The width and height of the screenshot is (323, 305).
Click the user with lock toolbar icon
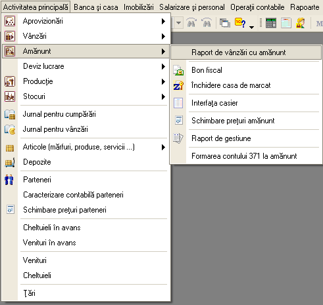click(x=301, y=23)
